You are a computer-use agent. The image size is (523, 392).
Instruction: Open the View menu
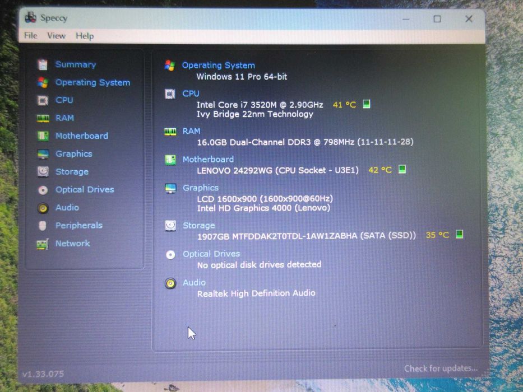pos(56,36)
